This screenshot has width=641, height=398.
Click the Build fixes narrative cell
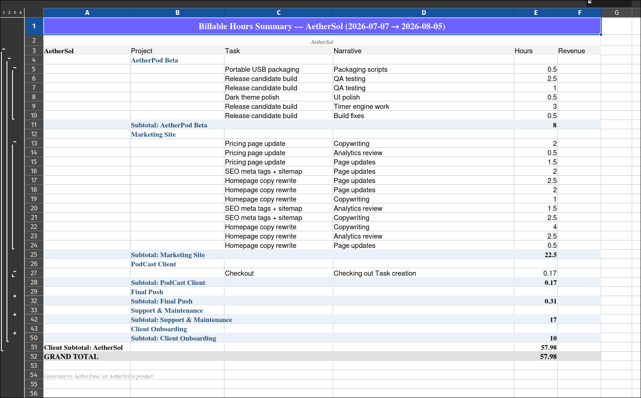pos(423,116)
